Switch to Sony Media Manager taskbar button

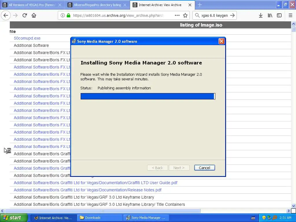[146, 218]
